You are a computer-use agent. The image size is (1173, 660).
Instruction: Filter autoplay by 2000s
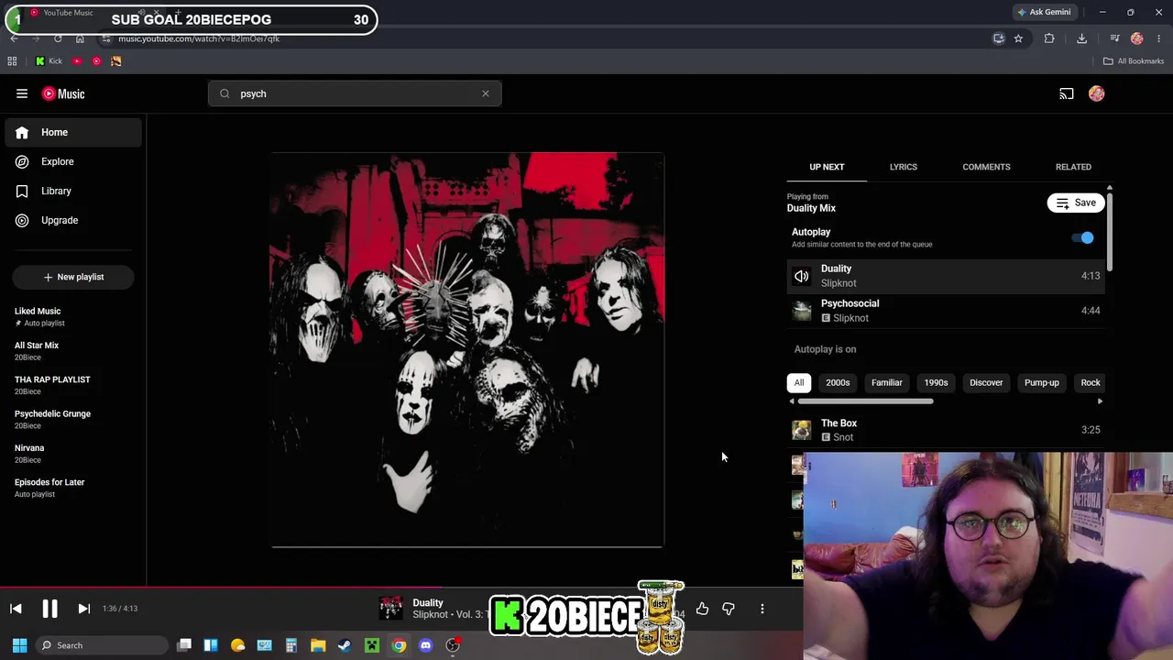tap(838, 382)
